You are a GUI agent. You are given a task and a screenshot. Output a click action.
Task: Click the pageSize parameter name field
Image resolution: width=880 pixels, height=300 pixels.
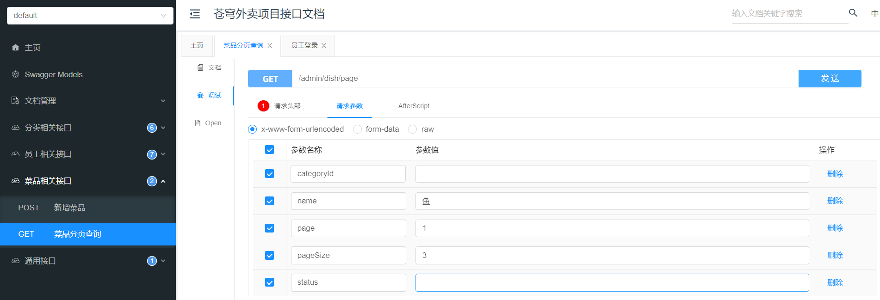click(x=348, y=255)
